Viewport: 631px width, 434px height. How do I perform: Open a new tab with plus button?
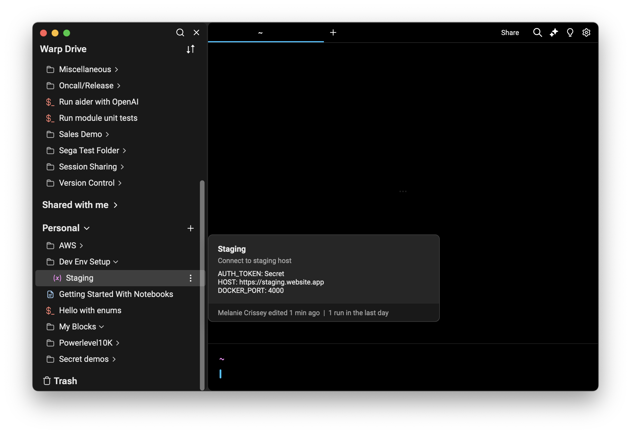click(x=333, y=32)
